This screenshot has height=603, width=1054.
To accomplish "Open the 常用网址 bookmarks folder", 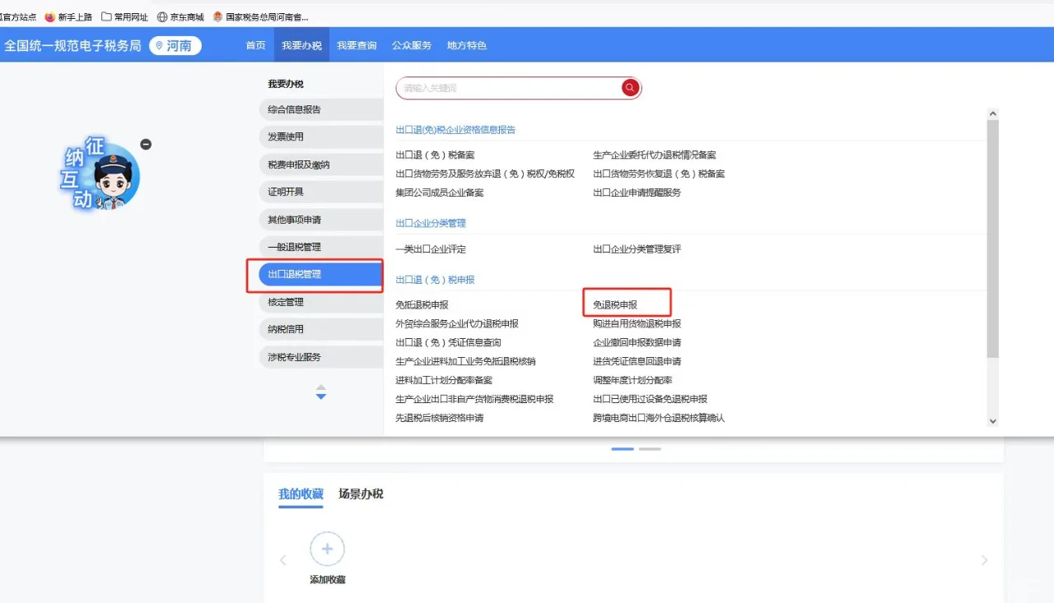I will tap(125, 16).
